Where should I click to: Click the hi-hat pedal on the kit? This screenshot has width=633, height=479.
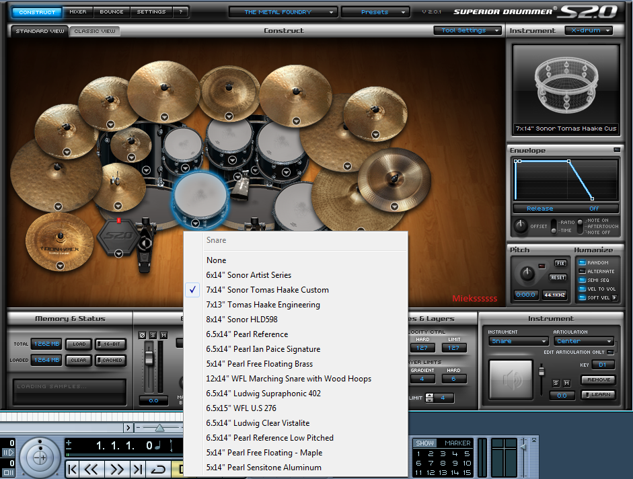point(146,245)
